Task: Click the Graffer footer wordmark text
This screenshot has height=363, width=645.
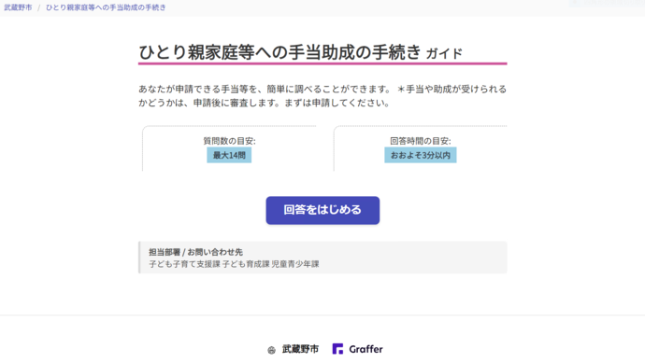Action: pos(365,349)
